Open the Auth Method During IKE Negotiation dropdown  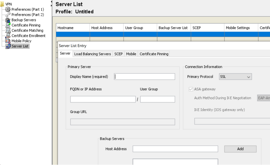263,98
